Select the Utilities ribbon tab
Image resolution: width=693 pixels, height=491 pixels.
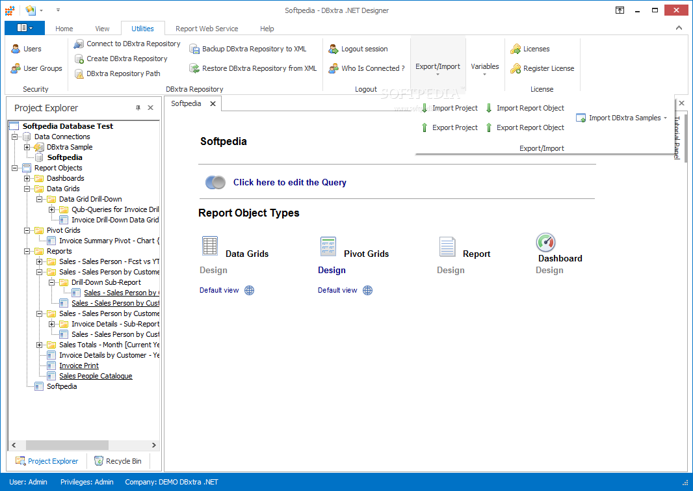point(142,28)
